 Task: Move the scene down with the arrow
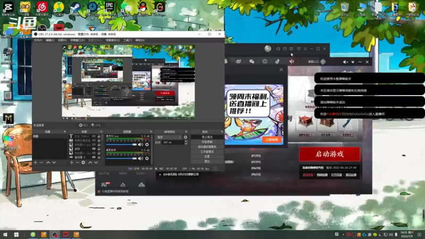point(54,163)
